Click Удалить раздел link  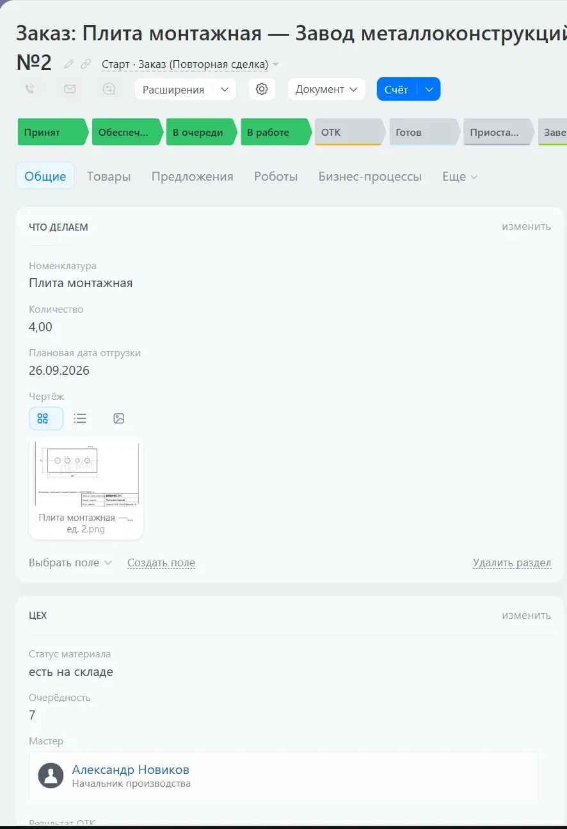(512, 562)
